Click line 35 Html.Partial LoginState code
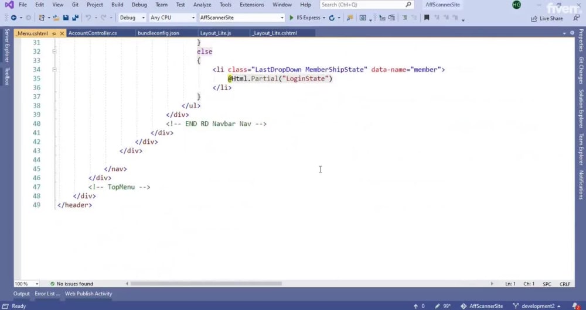The image size is (586, 310). 280,79
